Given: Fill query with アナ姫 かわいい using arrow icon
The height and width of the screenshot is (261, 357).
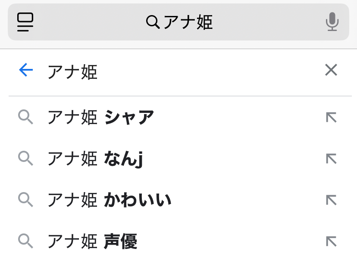Looking at the screenshot, I should click(331, 200).
